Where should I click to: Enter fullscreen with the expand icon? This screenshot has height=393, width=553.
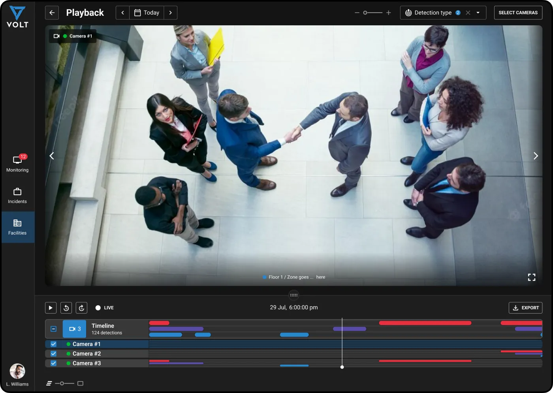pos(532,277)
